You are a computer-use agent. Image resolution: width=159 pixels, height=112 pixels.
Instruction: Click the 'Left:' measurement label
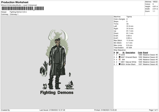click(115, 26)
